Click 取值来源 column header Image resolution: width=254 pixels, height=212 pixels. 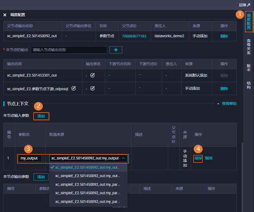click(x=57, y=135)
